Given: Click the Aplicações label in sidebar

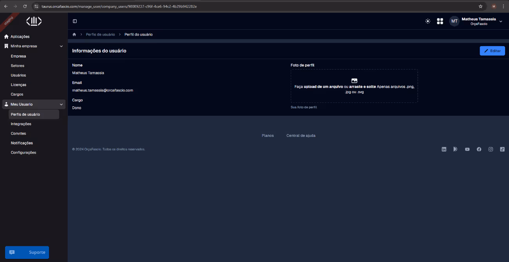Looking at the screenshot, I should coord(20,37).
